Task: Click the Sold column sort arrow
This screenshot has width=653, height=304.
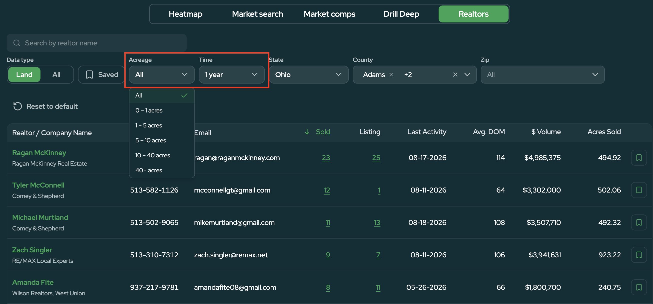Action: click(x=307, y=132)
